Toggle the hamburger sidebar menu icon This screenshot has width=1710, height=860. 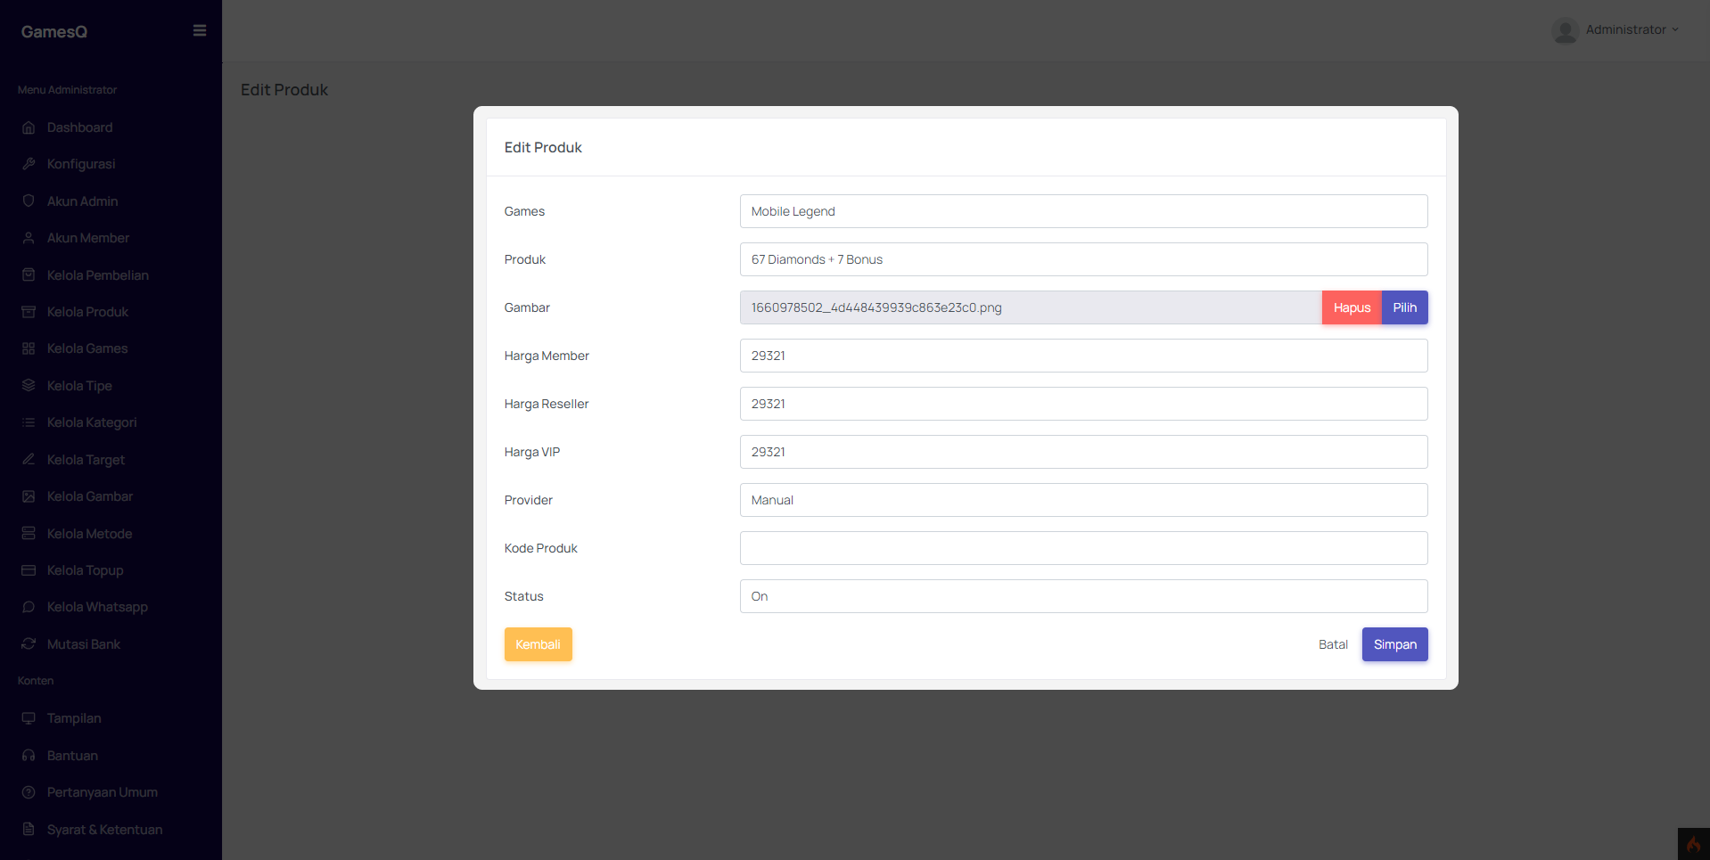coord(200,30)
